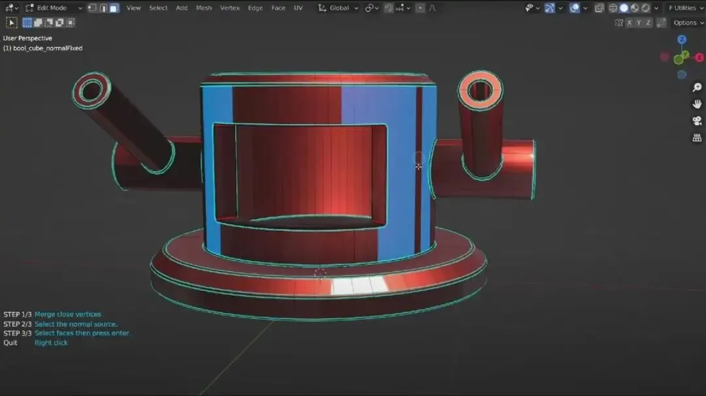
Task: Open the UV menu
Action: [x=298, y=8]
